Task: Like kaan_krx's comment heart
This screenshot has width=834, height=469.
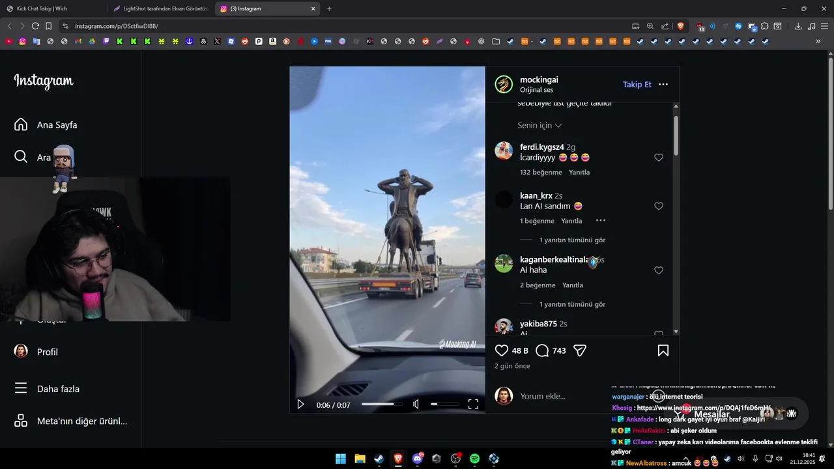Action: [659, 206]
